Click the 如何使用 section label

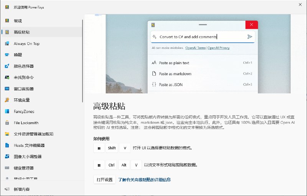(x=101, y=139)
